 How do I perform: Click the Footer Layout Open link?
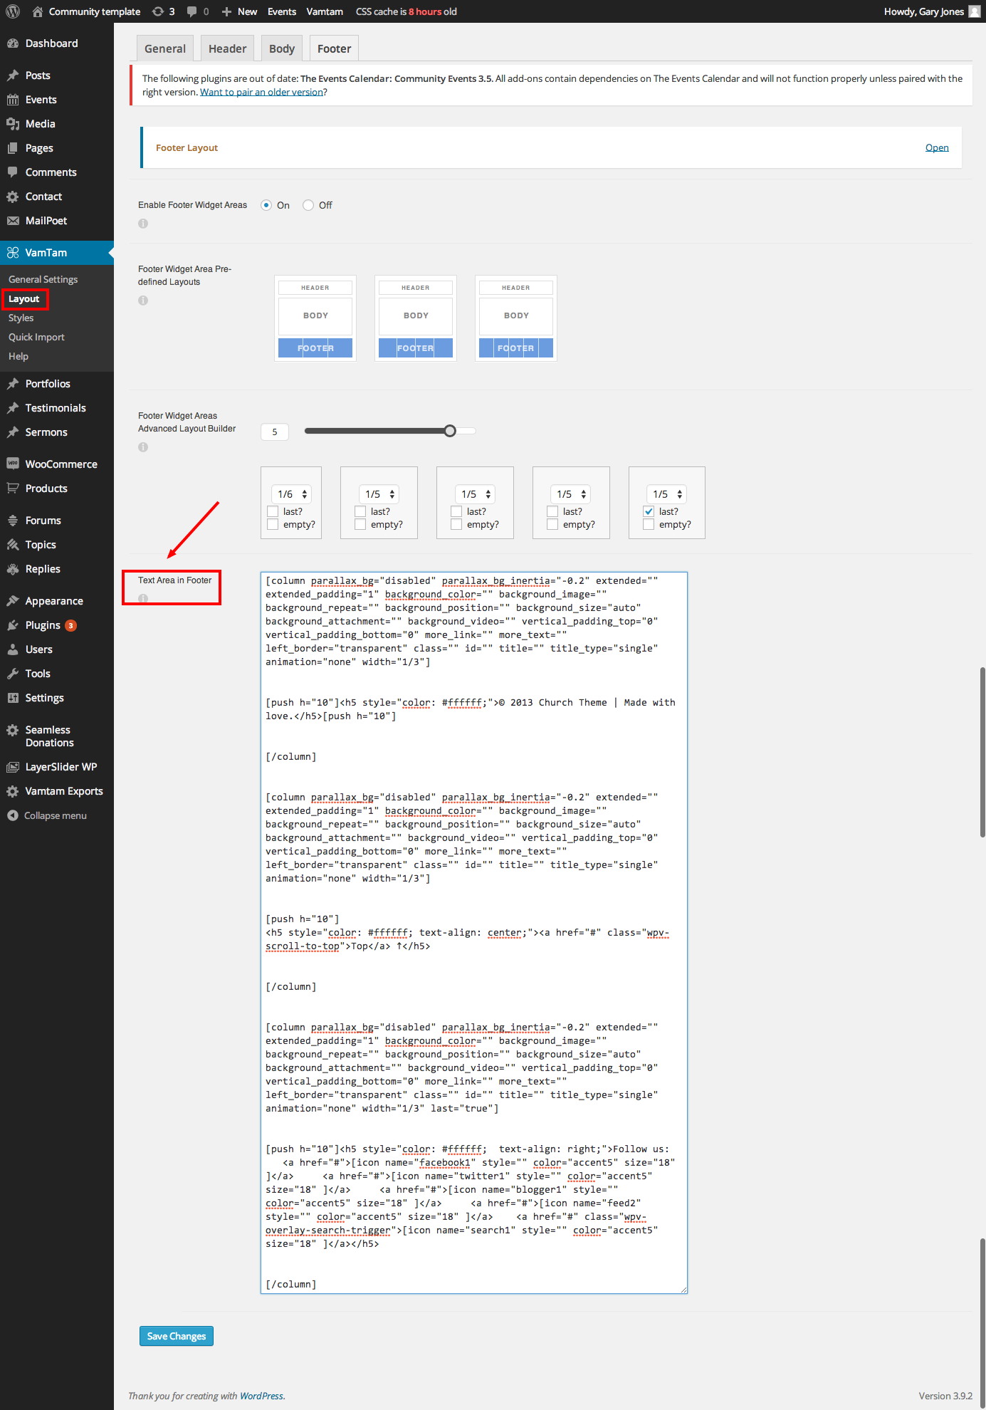pos(937,147)
